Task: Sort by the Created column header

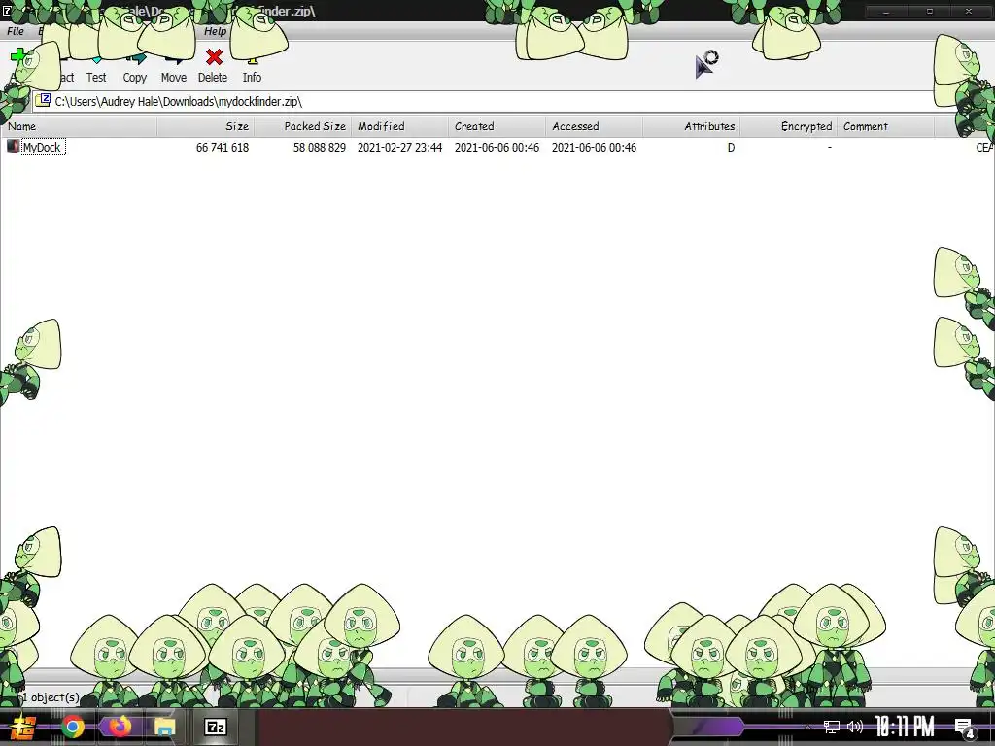Action: (497, 126)
